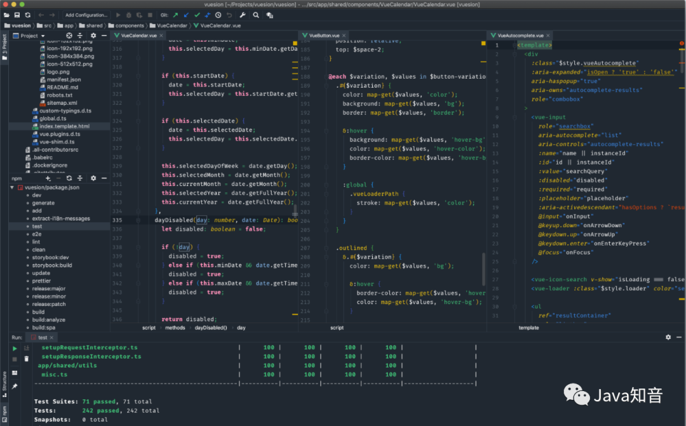Open Add Configuration dropdown
The height and width of the screenshot is (426, 686).
86,15
